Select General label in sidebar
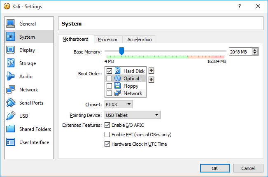 coord(28,24)
